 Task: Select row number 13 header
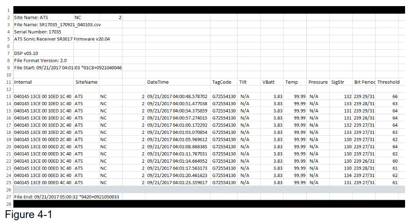coord(9,96)
